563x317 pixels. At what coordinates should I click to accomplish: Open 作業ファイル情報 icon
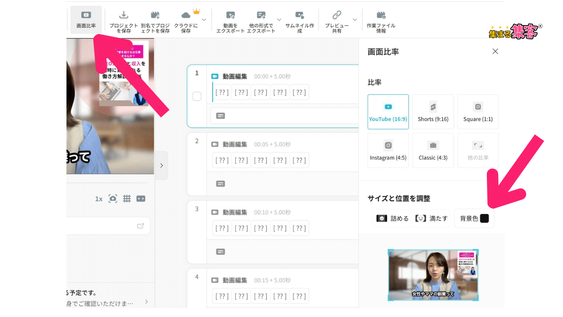click(381, 15)
